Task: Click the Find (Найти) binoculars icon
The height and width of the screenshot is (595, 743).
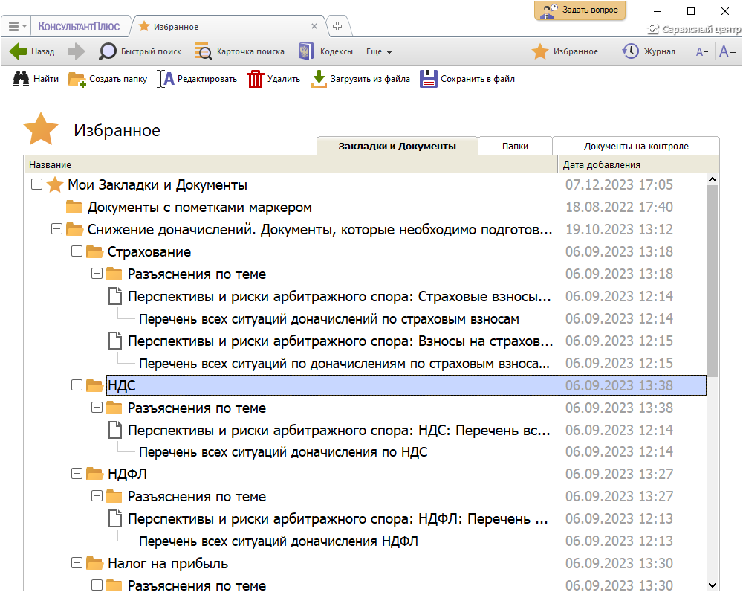Action: click(21, 79)
